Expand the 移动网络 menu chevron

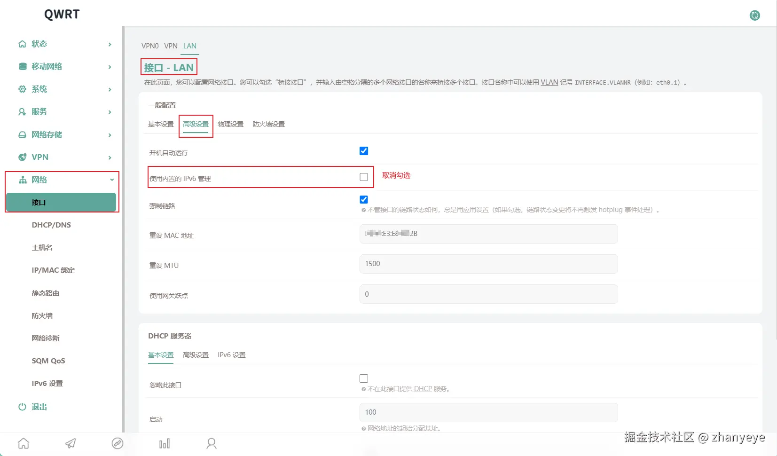point(110,67)
